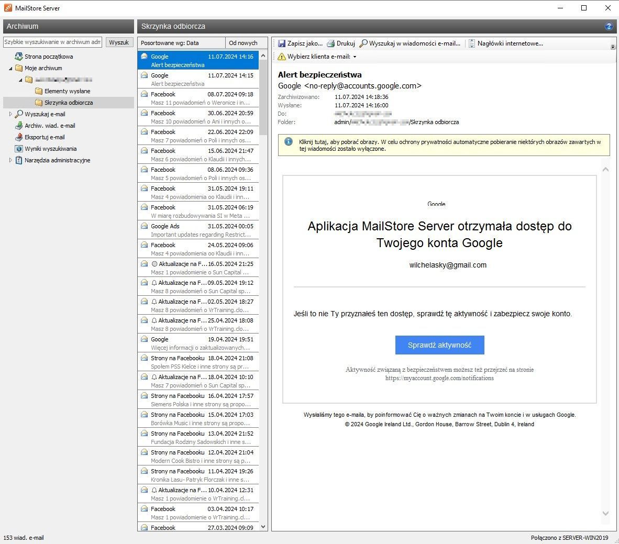This screenshot has height=544, width=619.
Task: Click the blue Sprawdź aktywność button
Action: (x=439, y=345)
